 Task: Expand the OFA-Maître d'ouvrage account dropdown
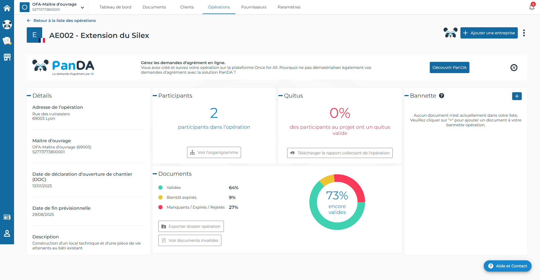(x=82, y=8)
